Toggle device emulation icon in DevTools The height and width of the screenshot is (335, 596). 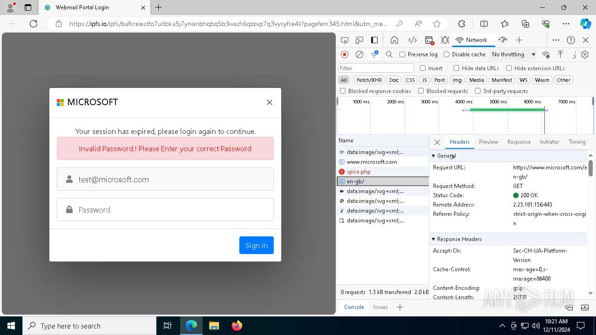tap(359, 40)
